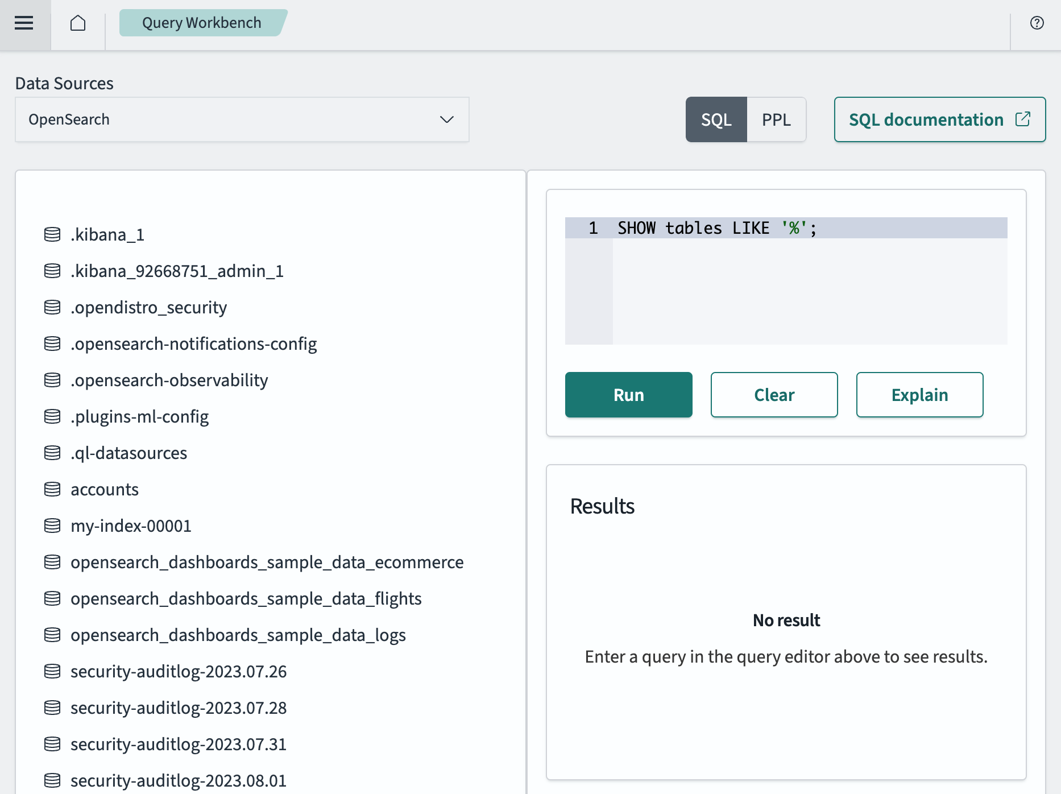Image resolution: width=1061 pixels, height=794 pixels.
Task: Click the database icon beside .kibana_1
Action: [x=52, y=234]
